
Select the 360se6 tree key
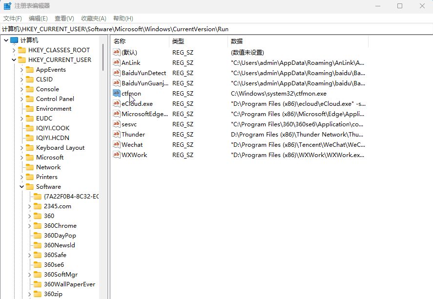pyautogui.click(x=54, y=265)
